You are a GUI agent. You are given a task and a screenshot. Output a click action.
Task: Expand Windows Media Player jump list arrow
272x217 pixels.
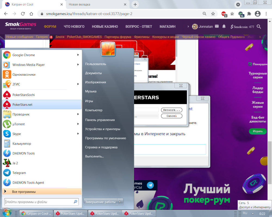click(78, 65)
